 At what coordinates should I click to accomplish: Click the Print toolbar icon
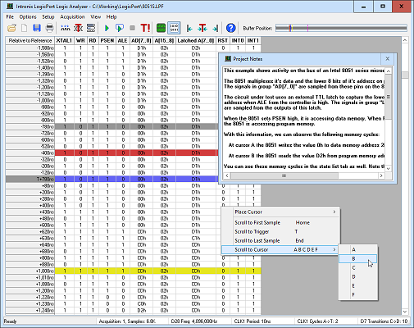[x=49, y=28]
